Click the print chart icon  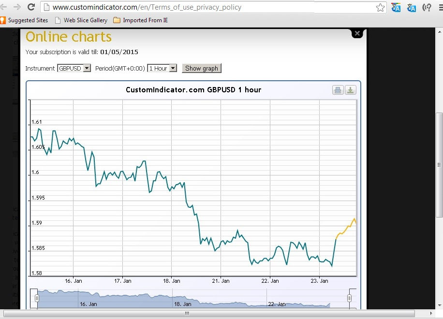tap(338, 90)
